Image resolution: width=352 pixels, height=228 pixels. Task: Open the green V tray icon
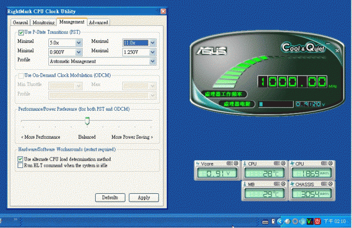[x=310, y=221]
